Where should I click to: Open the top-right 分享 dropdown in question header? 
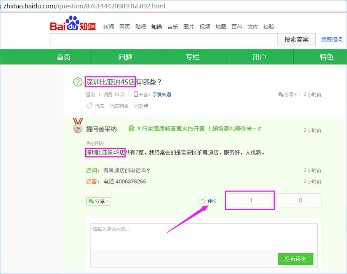[287, 94]
